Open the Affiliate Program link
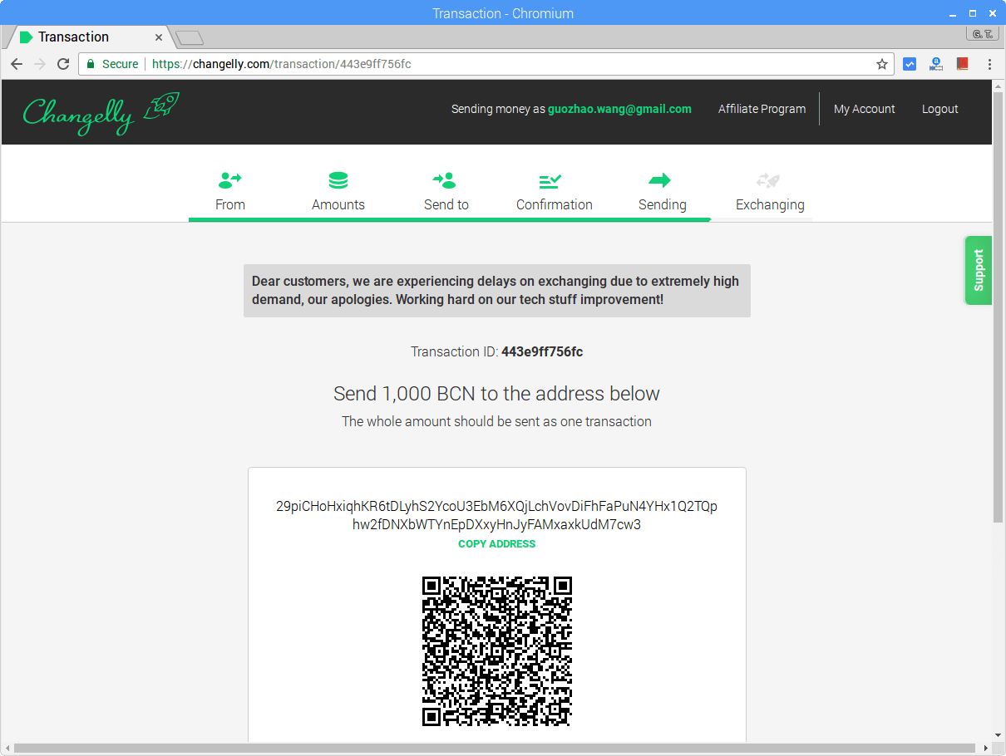 click(x=762, y=109)
